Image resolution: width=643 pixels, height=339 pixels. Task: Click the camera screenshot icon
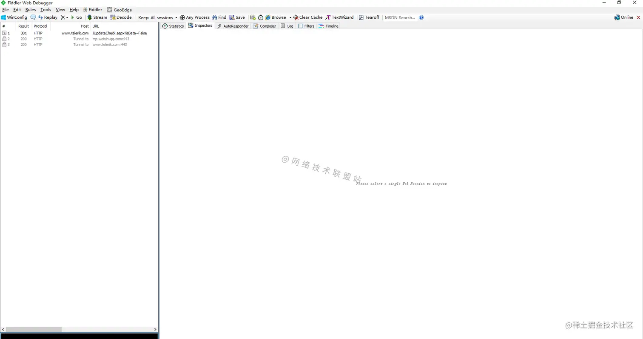253,17
